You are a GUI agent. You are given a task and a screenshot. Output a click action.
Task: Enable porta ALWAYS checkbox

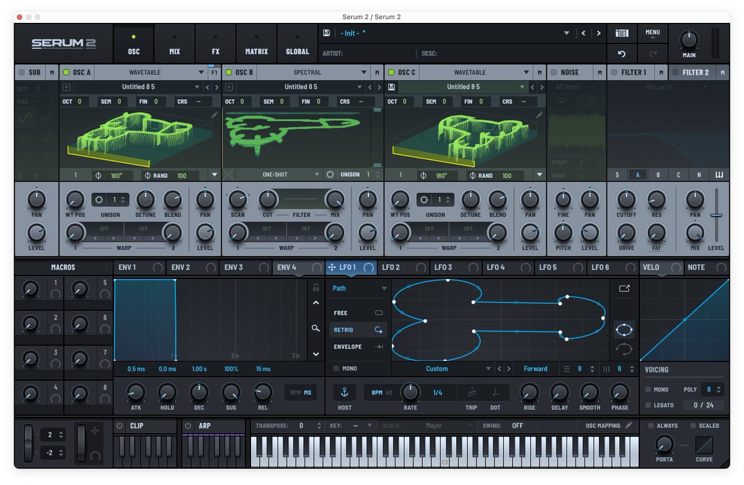coord(650,426)
